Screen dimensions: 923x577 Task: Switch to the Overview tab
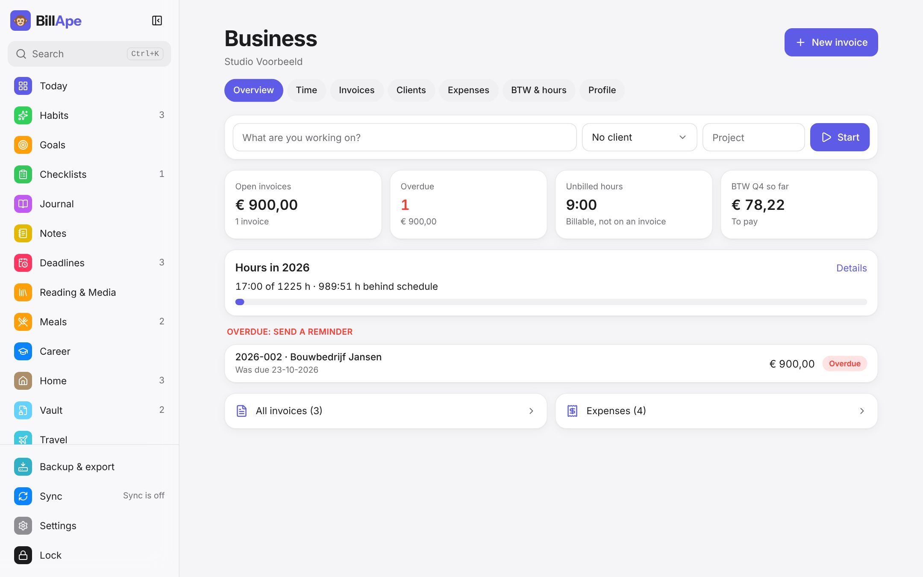[x=253, y=90]
